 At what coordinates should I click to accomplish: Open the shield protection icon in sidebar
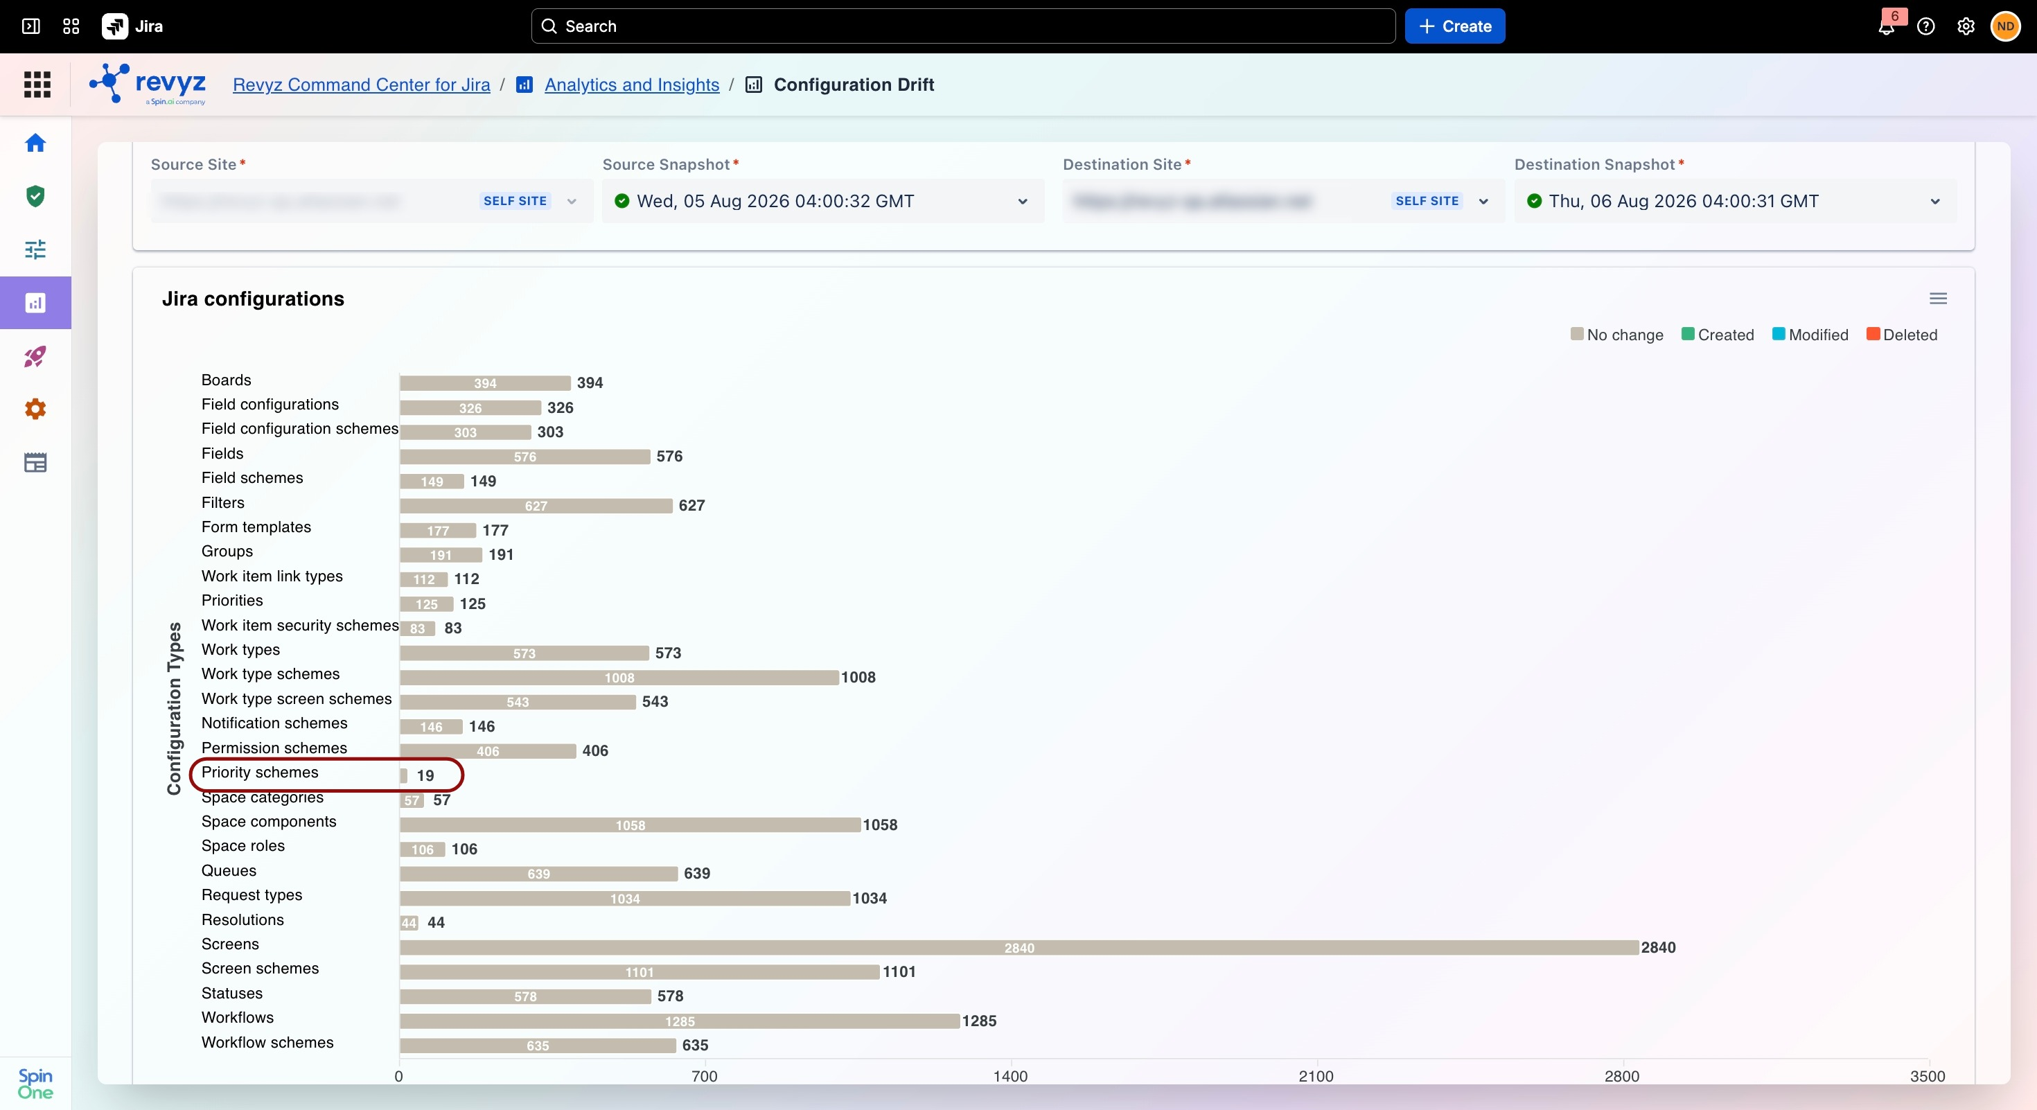[x=35, y=196]
